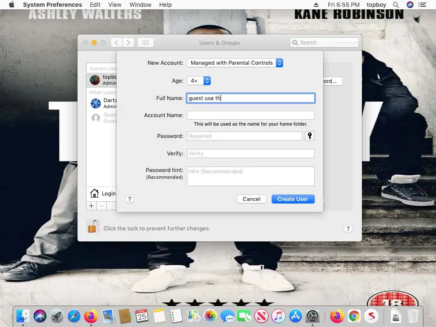The image size is (436, 327).
Task: Open the Age dropdown showing 4+
Action: pos(199,80)
